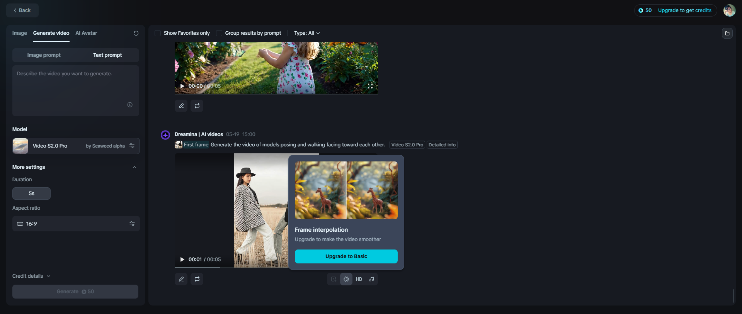The image size is (742, 314).
Task: Open the user profile avatar
Action: click(x=729, y=10)
